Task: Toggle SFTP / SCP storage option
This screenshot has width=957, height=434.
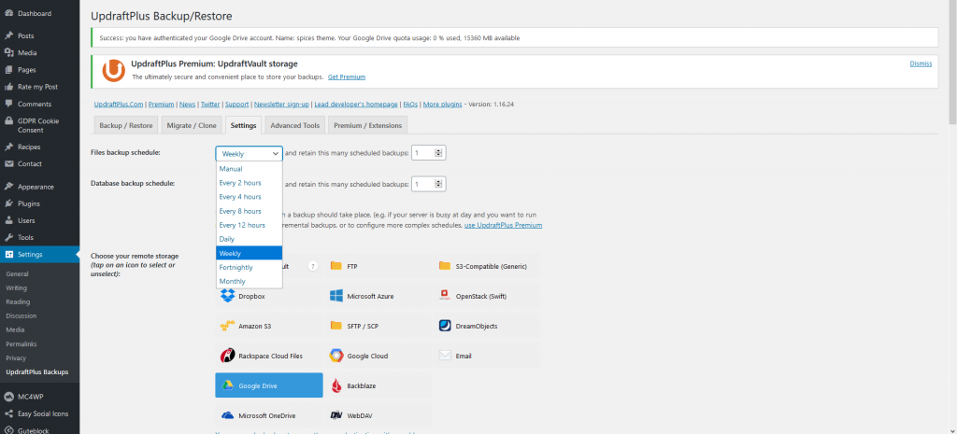Action: pyautogui.click(x=378, y=326)
